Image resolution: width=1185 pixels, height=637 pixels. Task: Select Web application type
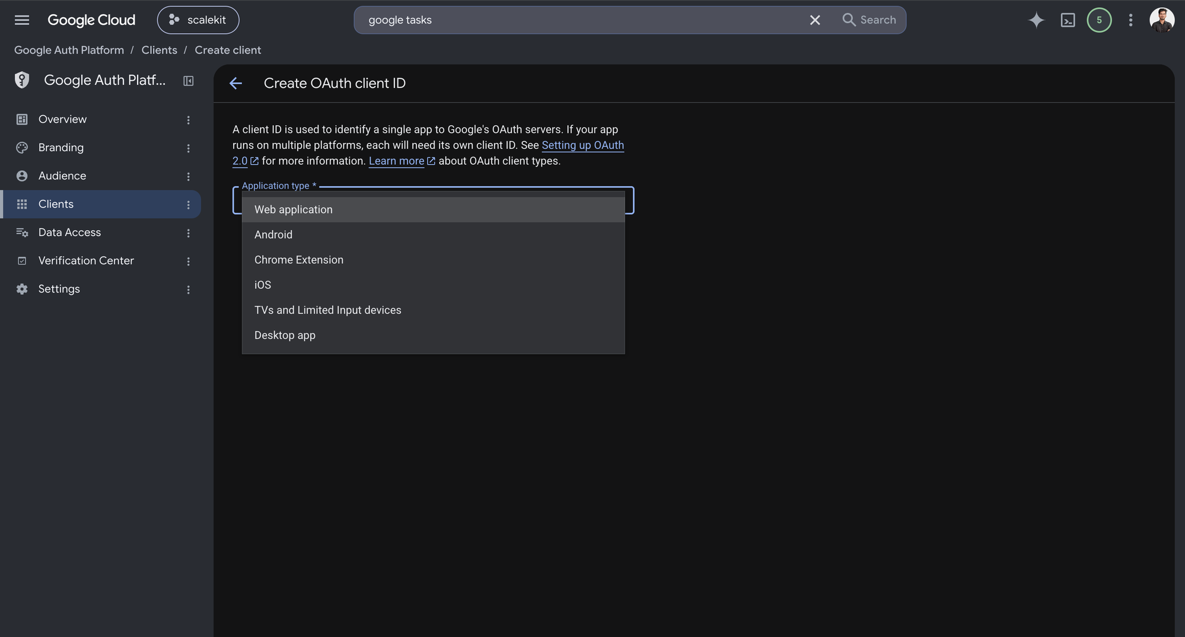(x=434, y=209)
